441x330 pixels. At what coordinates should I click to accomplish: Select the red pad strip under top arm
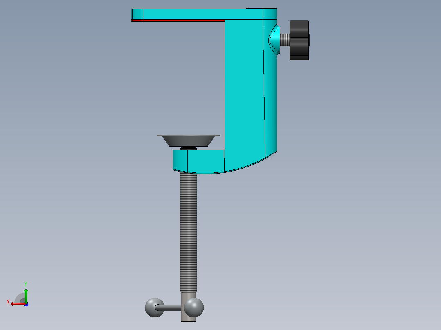[178, 20]
